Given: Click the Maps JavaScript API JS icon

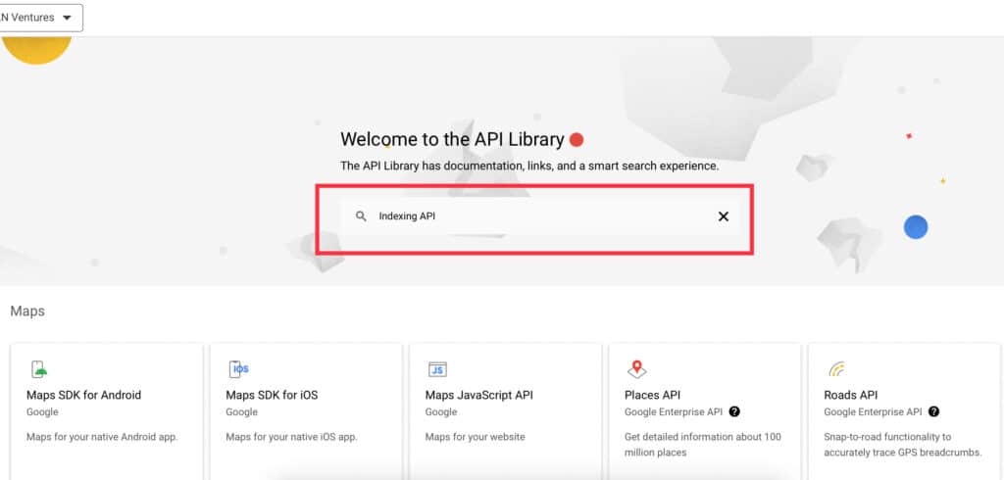Looking at the screenshot, I should pyautogui.click(x=437, y=369).
